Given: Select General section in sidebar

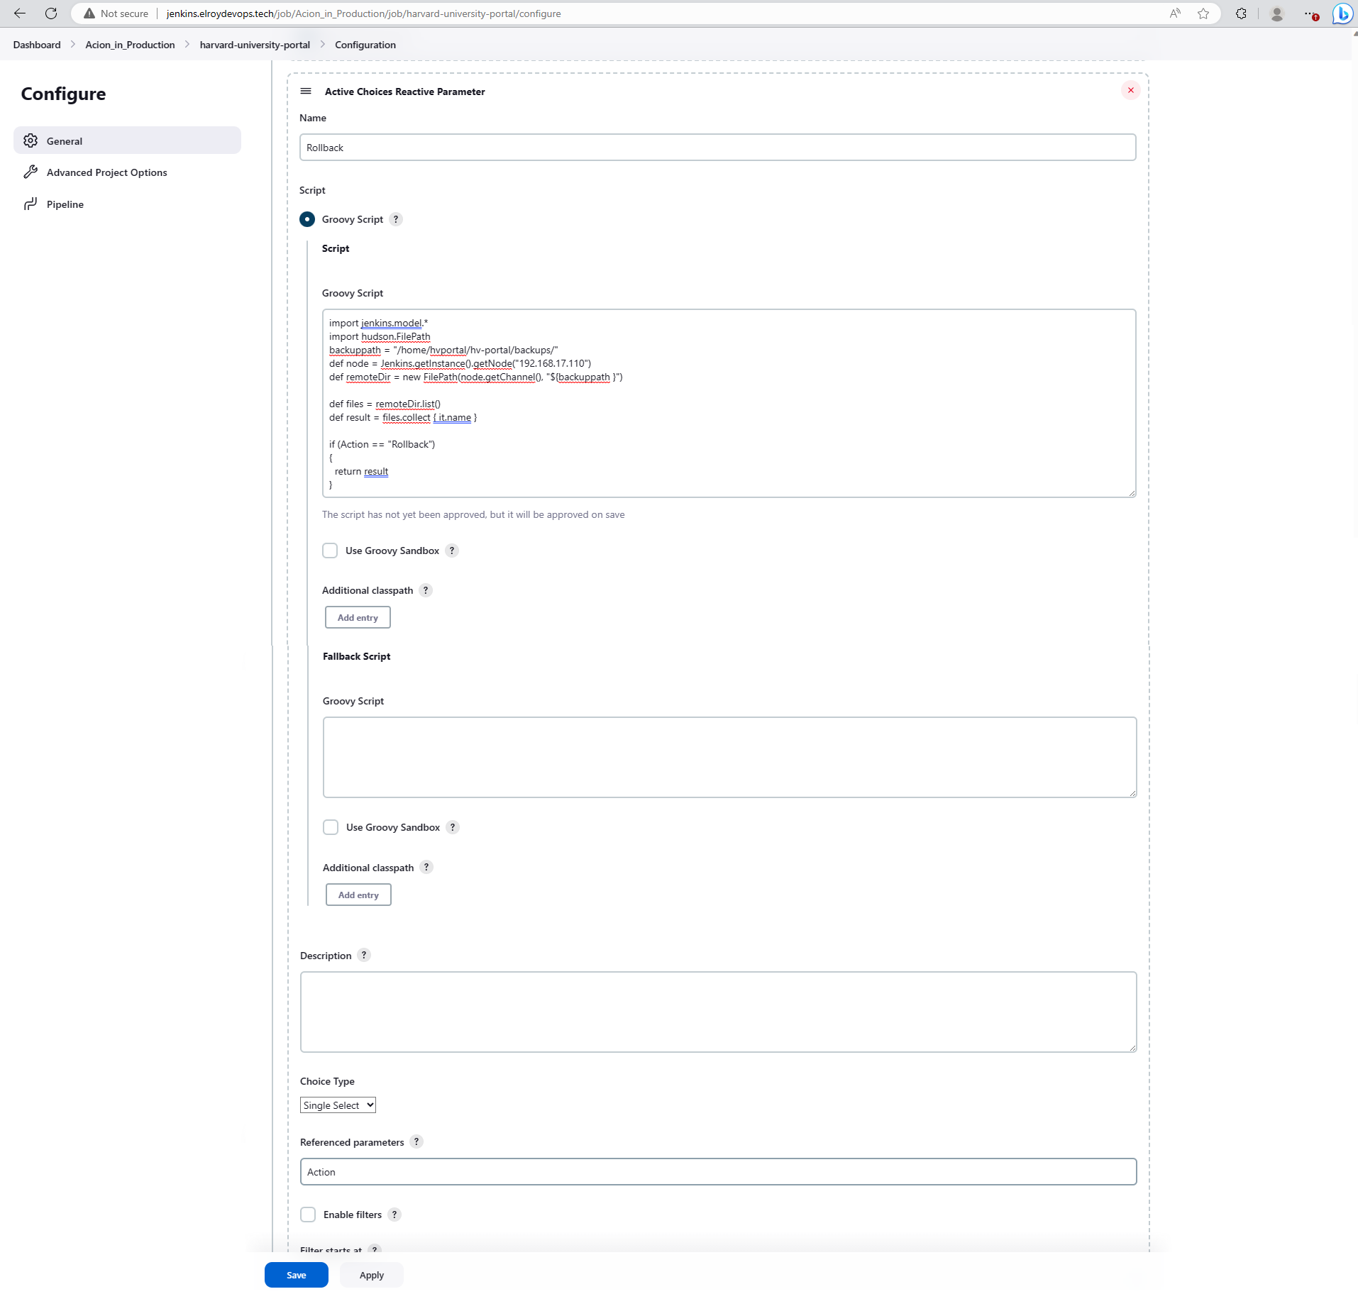Looking at the screenshot, I should click(x=127, y=140).
